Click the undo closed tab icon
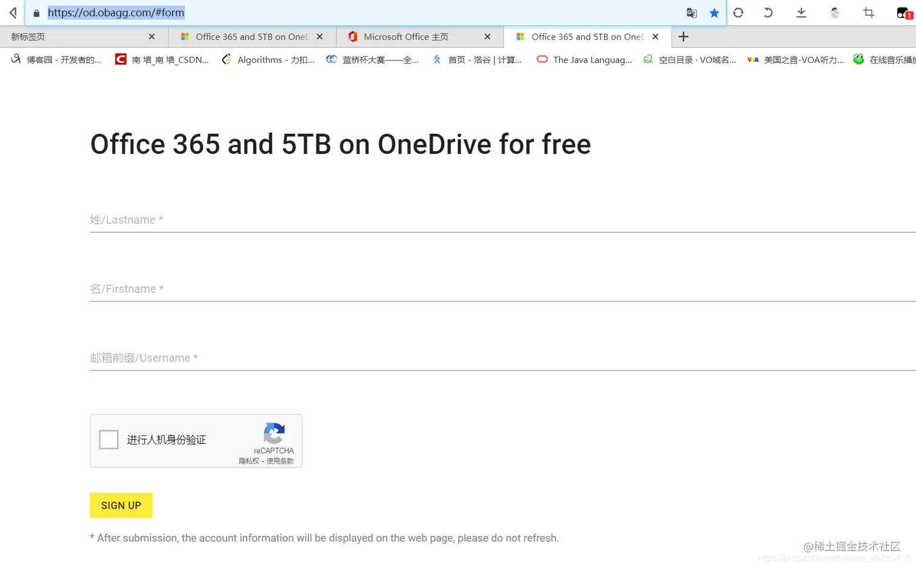The width and height of the screenshot is (916, 568). 768,13
